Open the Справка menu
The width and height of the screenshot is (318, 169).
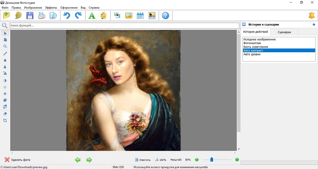click(94, 7)
